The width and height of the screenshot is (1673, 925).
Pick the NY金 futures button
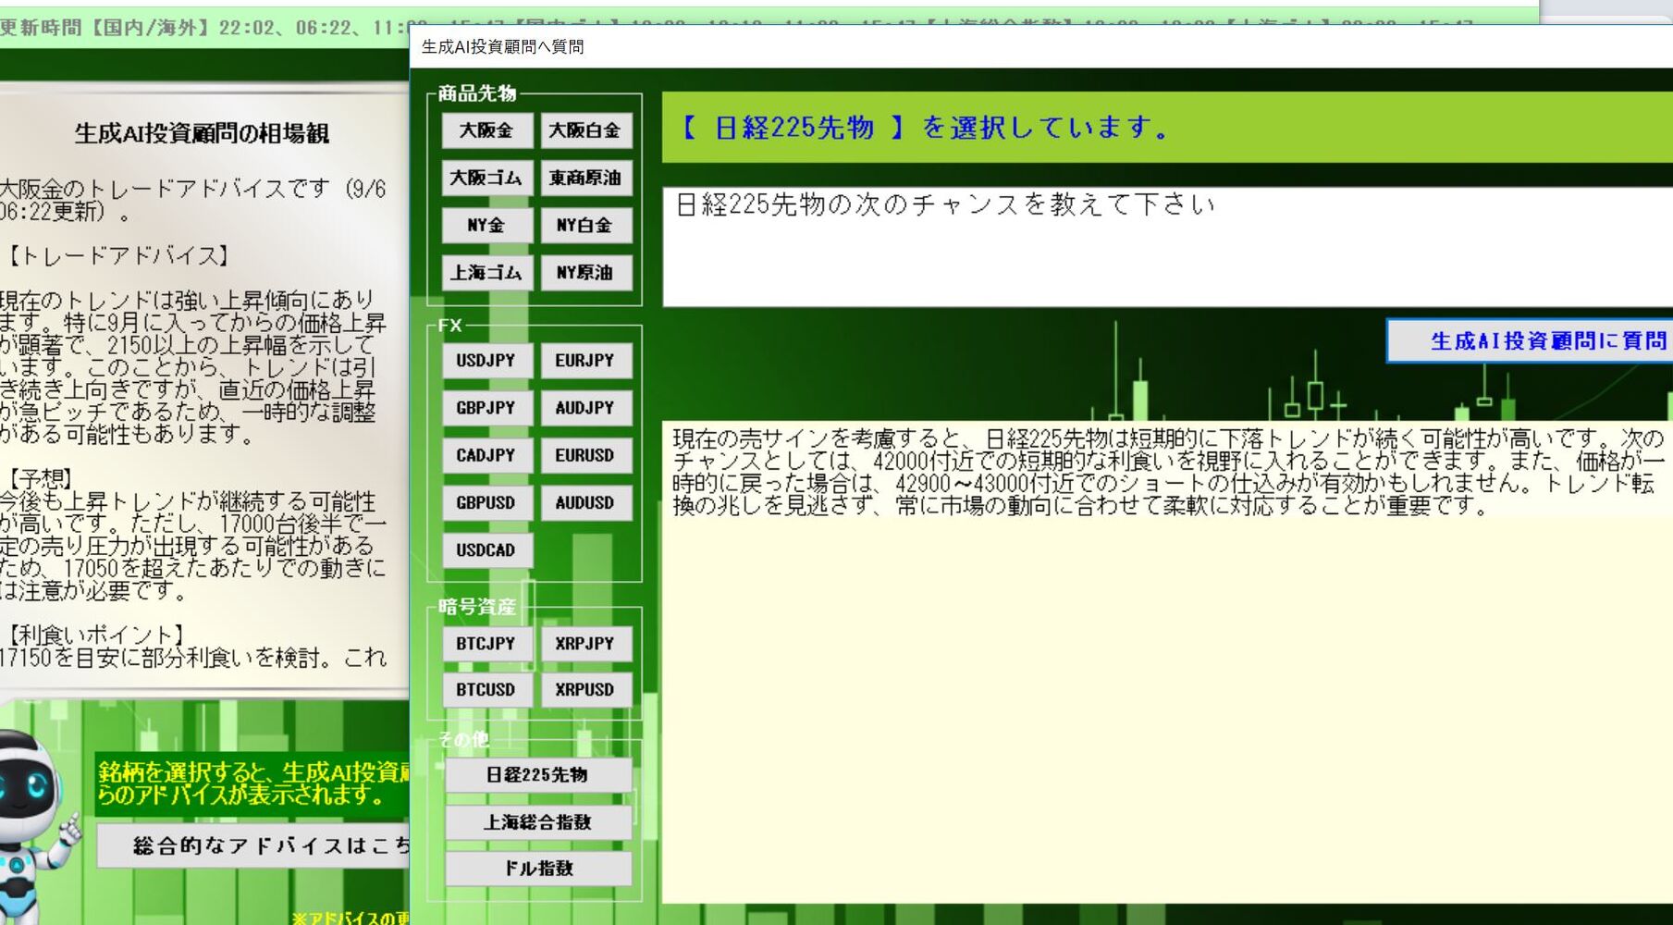click(x=486, y=225)
